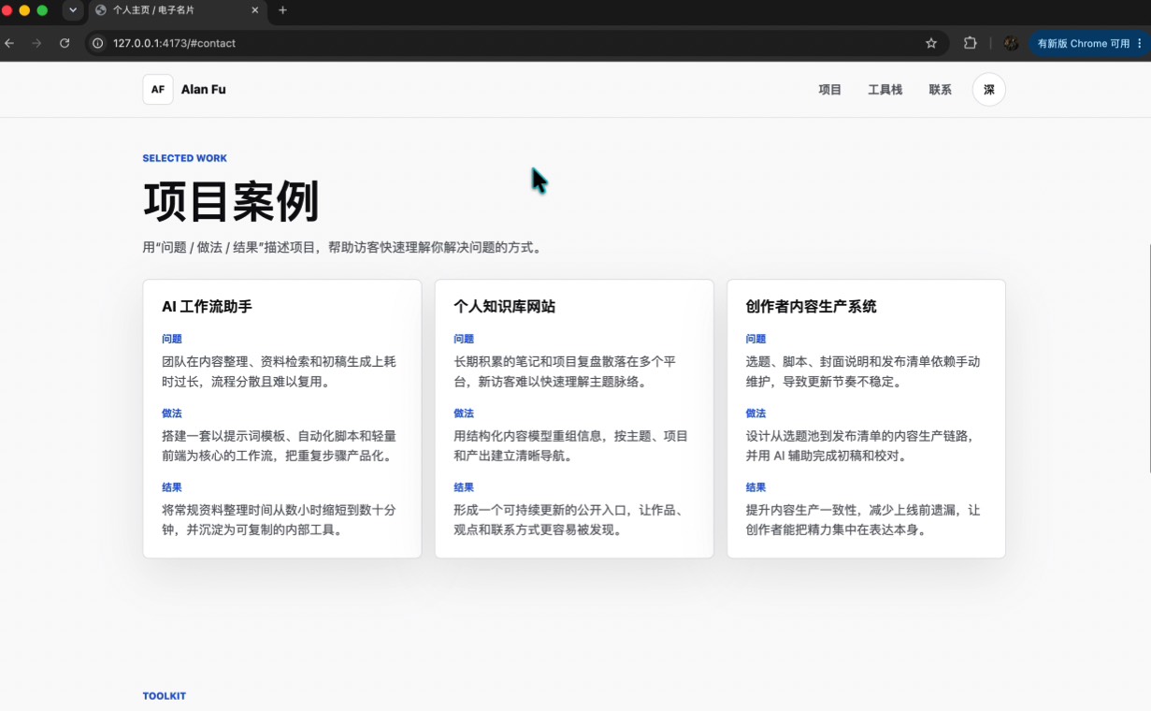This screenshot has width=1151, height=711.
Task: Click the 项目案例 heading
Action: (231, 201)
